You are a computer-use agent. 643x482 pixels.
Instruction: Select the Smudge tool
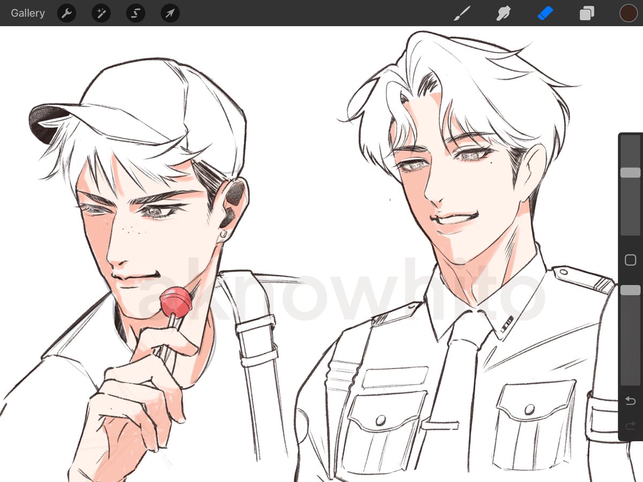coord(503,13)
